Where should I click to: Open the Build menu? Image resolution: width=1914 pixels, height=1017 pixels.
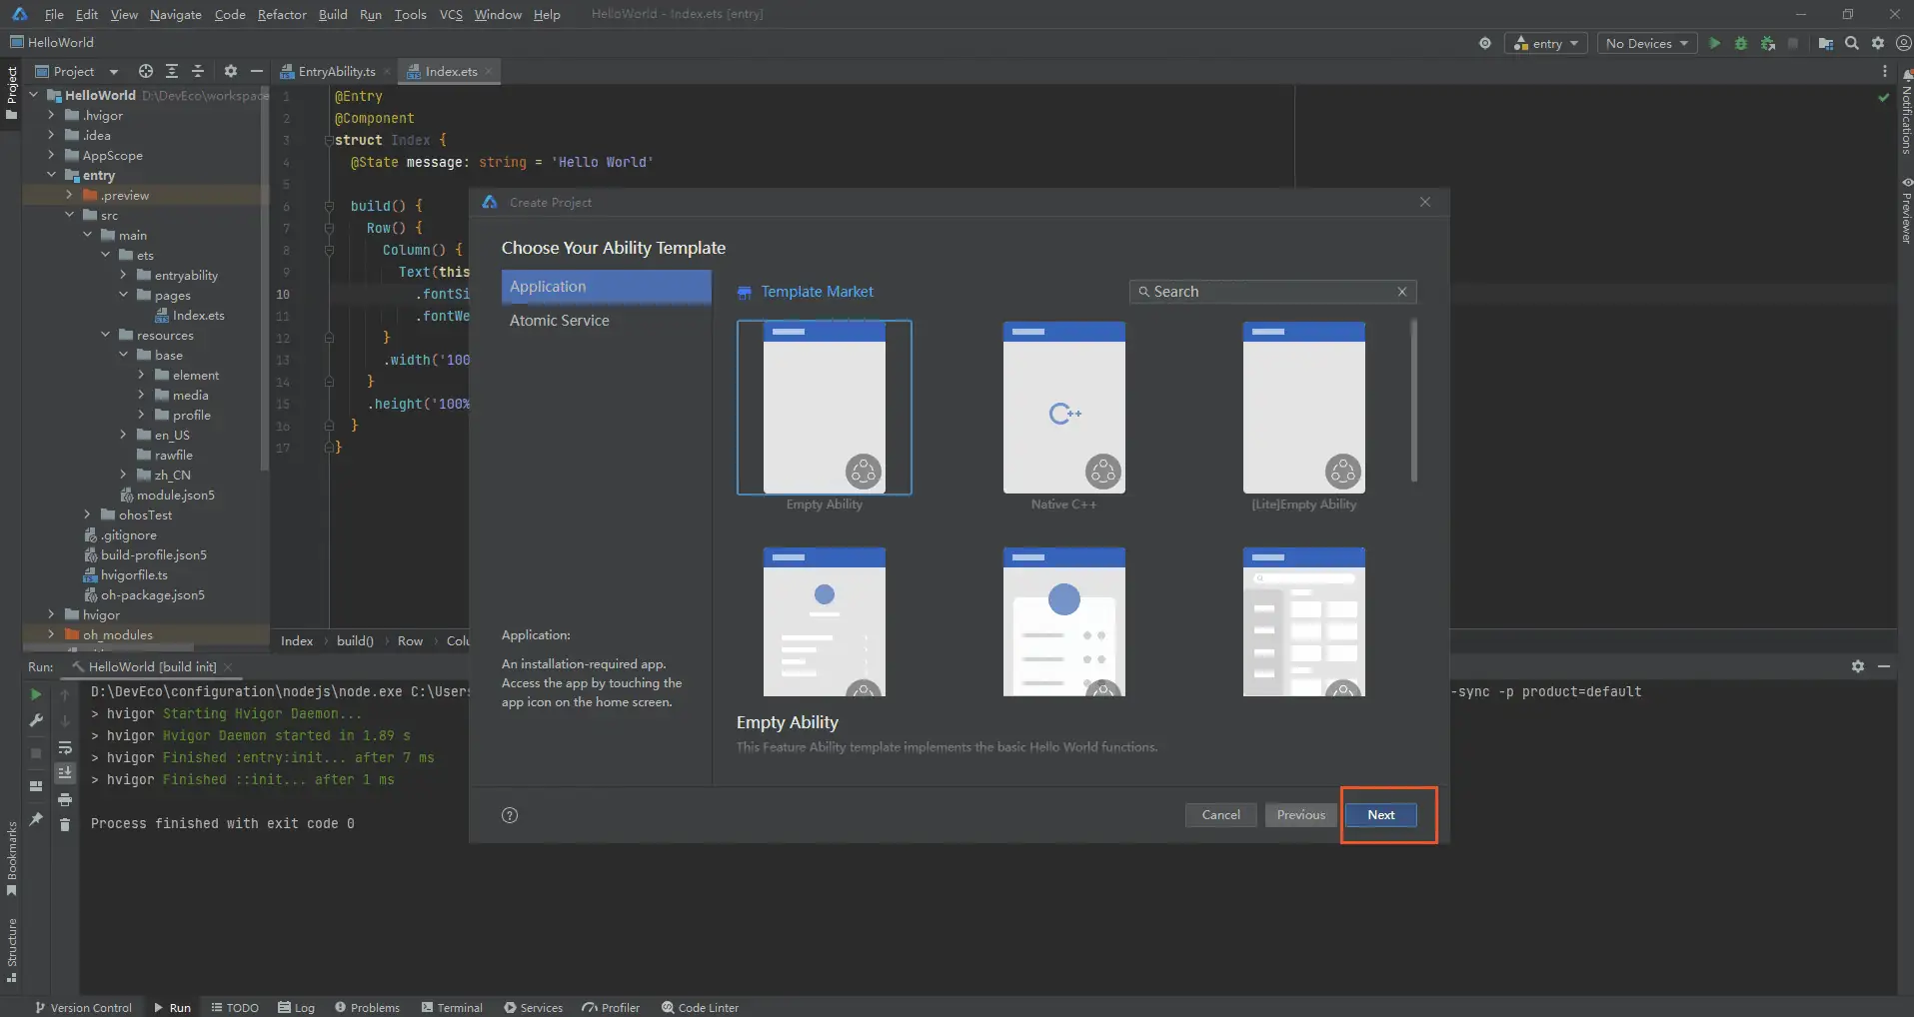333,14
